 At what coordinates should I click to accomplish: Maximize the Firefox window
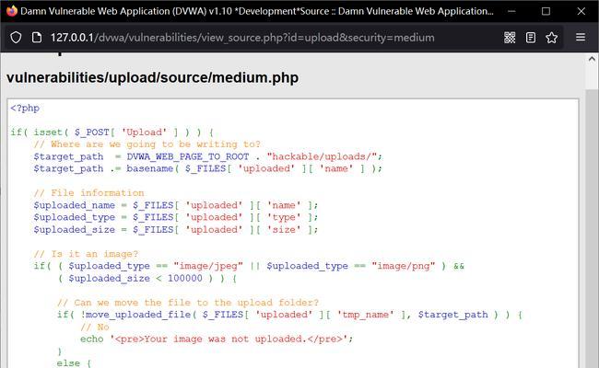pyautogui.click(x=546, y=11)
